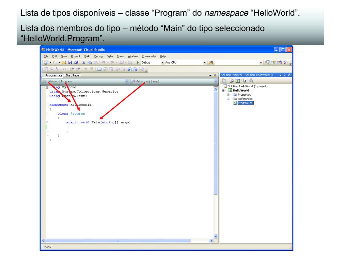Image resolution: width=341 pixels, height=256 pixels.
Task: Click the Increase Indent icon
Action: pos(78,69)
